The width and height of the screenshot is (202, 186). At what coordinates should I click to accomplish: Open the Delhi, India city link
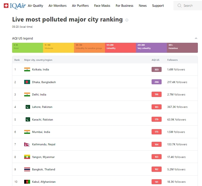point(39,95)
